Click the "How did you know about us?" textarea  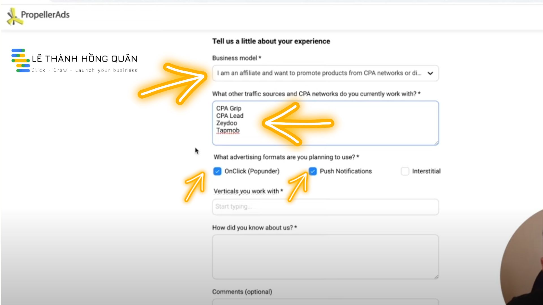pyautogui.click(x=325, y=257)
